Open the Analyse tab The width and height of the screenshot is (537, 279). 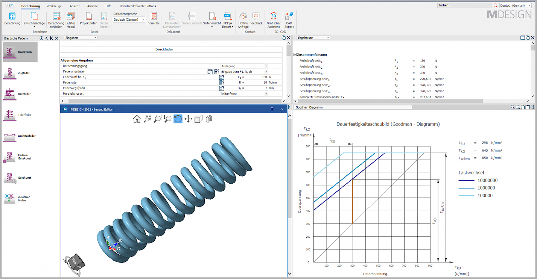pos(93,6)
